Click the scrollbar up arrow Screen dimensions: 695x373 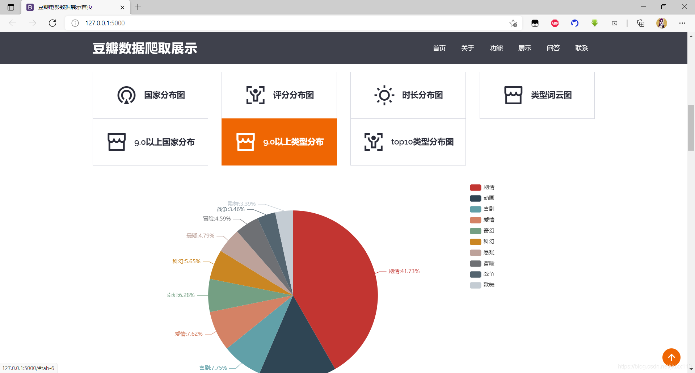point(691,36)
